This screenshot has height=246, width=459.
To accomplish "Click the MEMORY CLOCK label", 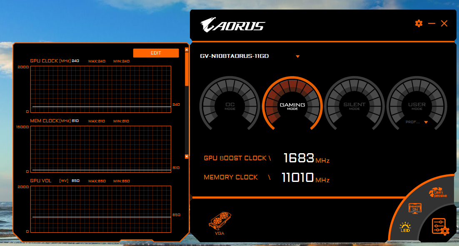I will point(231,177).
